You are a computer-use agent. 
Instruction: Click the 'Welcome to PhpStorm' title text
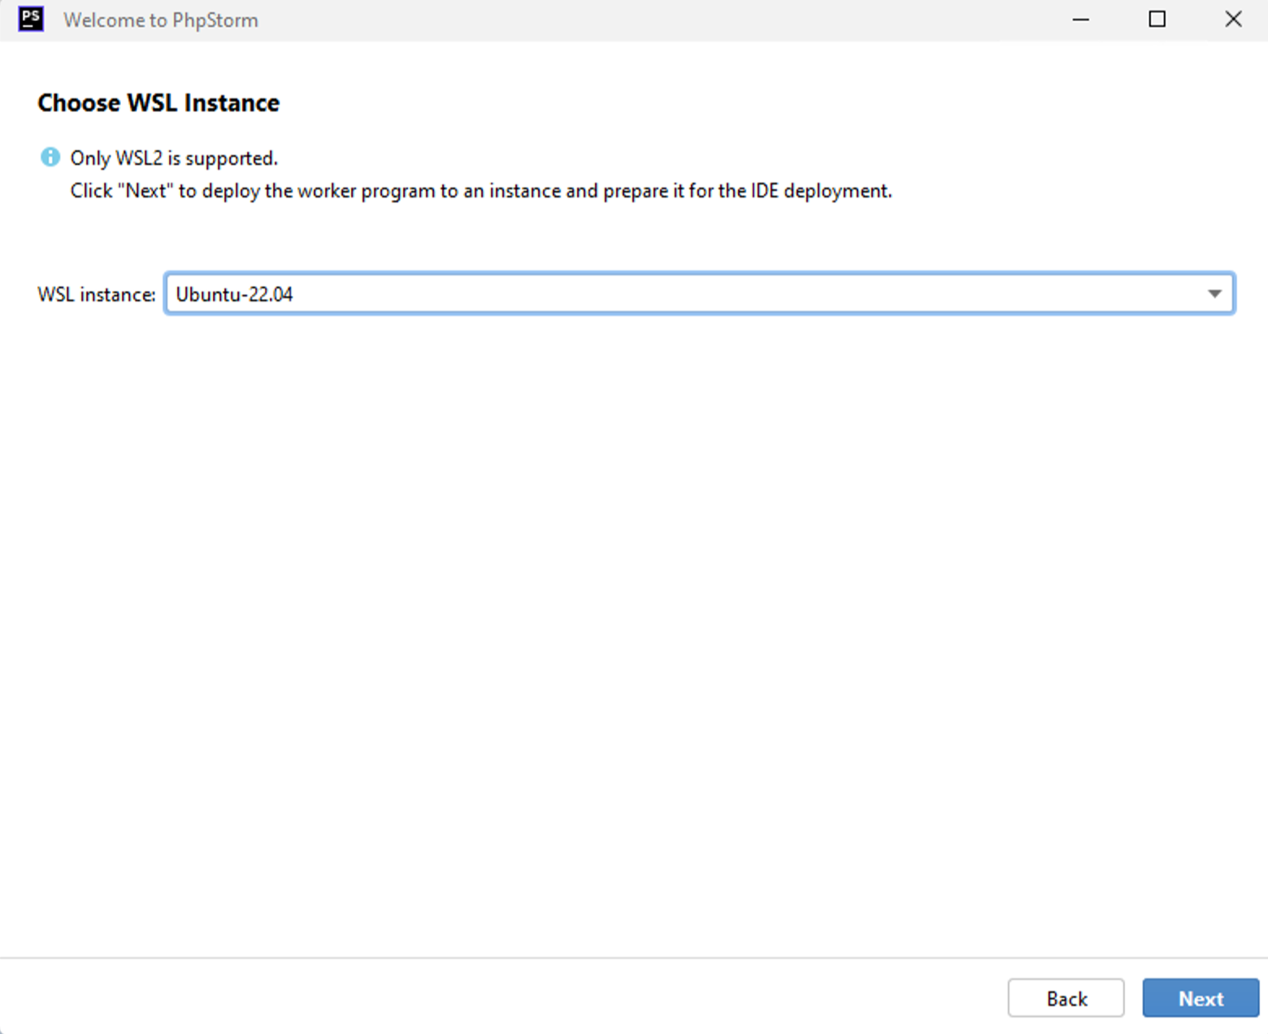point(161,20)
